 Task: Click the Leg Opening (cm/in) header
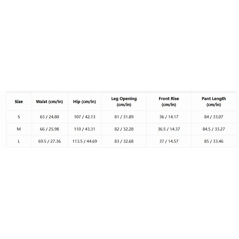pos(124,102)
